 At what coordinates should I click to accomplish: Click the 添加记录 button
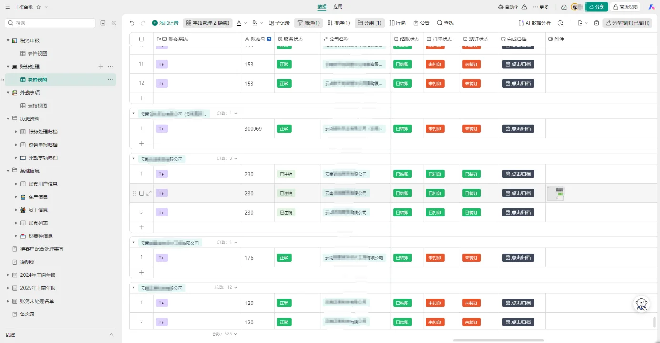click(165, 23)
